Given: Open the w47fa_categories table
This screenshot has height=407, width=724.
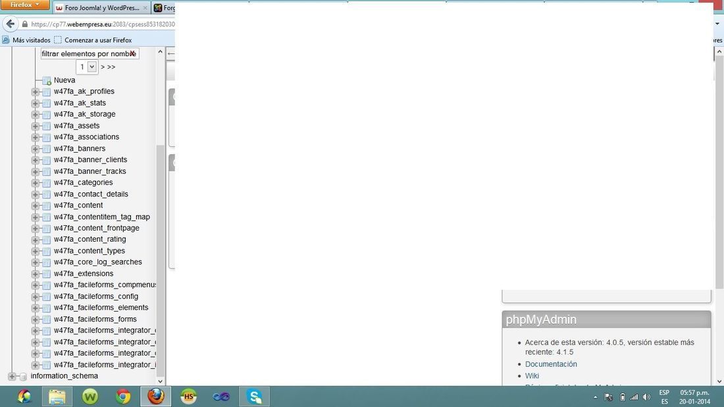Looking at the screenshot, I should point(83,182).
